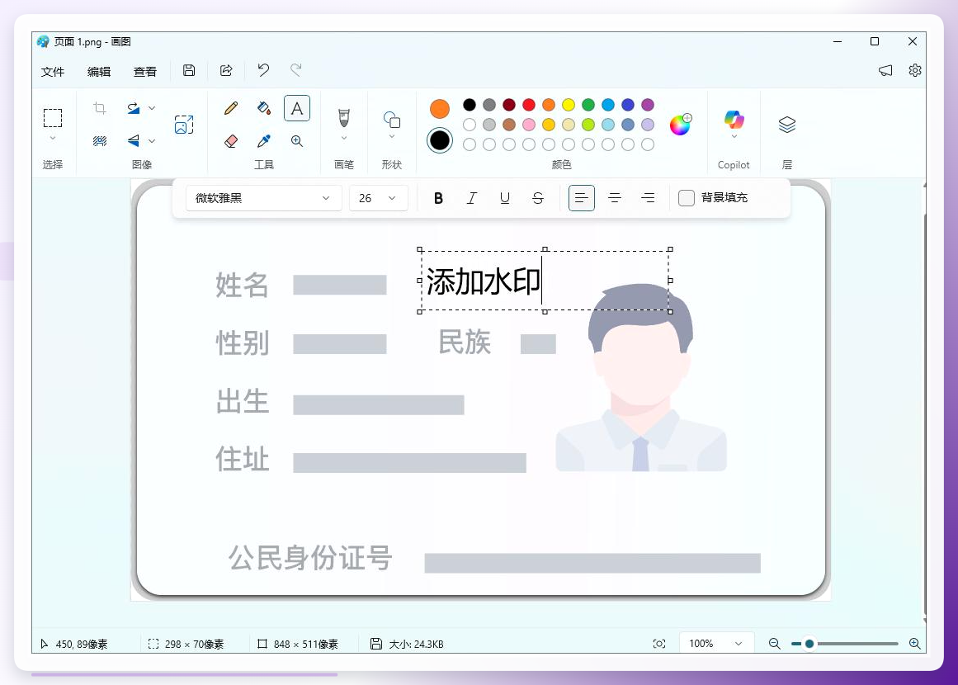
Task: Expand the Copilot dropdown chevron
Action: click(x=734, y=137)
